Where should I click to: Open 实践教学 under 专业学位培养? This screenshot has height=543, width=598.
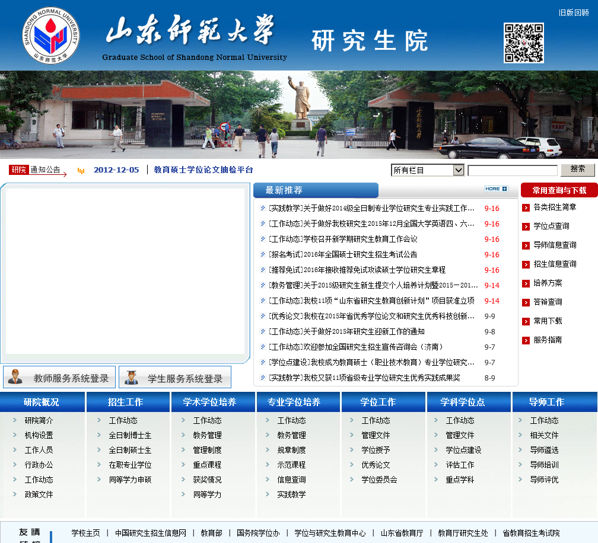click(x=291, y=494)
